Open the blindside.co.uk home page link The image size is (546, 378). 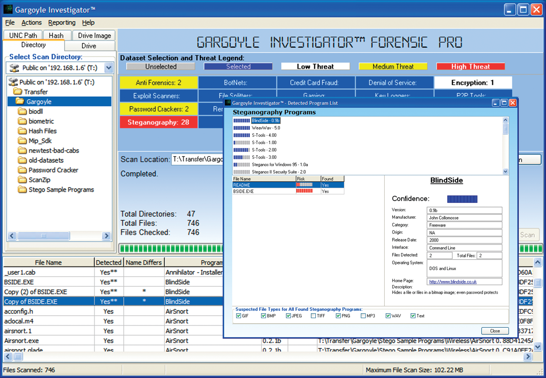click(453, 282)
